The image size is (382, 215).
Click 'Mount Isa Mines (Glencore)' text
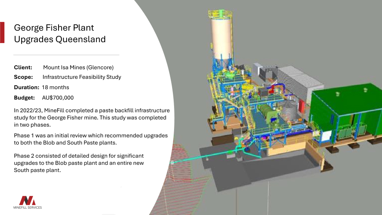[78, 67]
